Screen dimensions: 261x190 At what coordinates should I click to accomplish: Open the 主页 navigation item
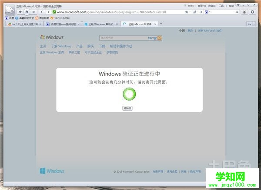click(x=43, y=46)
